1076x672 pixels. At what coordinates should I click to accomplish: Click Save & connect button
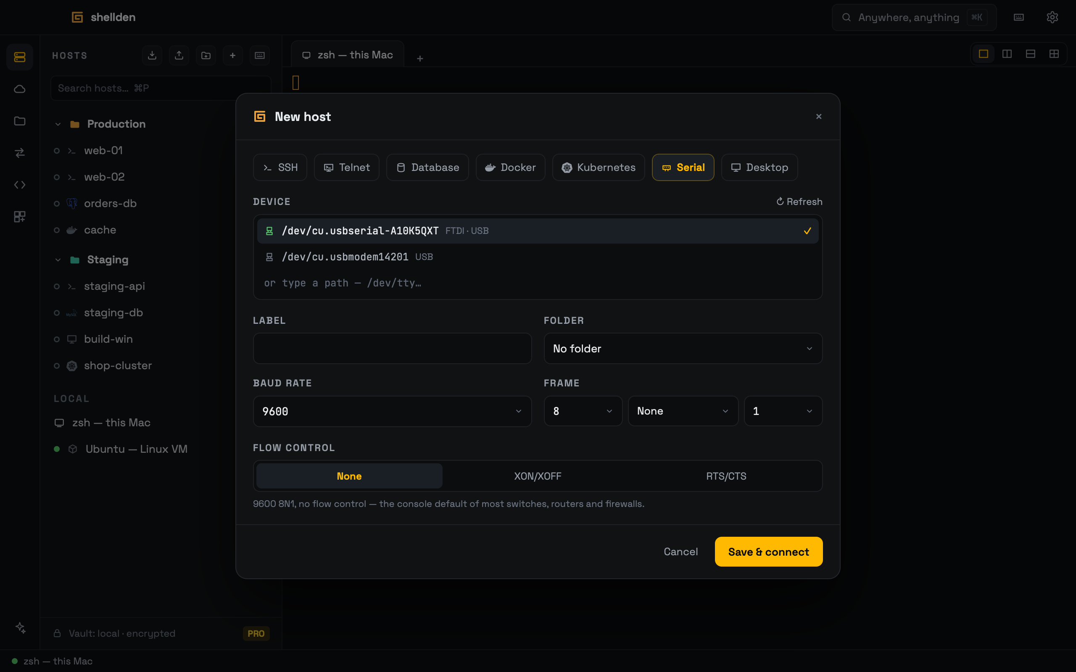click(x=768, y=551)
